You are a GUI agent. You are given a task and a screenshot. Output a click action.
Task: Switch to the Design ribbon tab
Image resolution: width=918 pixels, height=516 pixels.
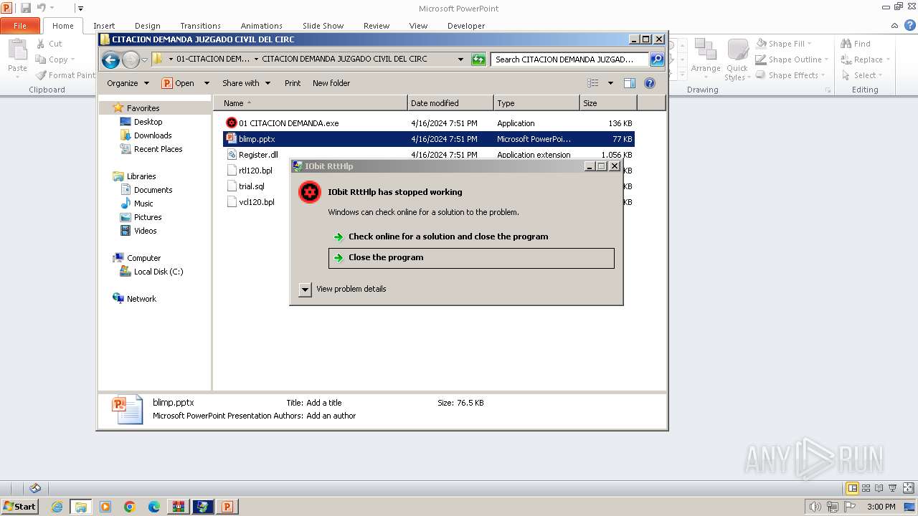148,26
